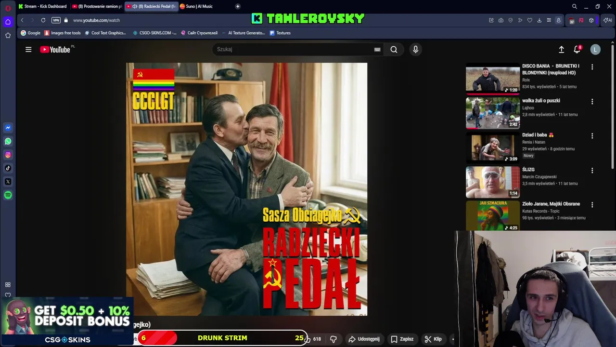Image resolution: width=616 pixels, height=347 pixels.
Task: Open sidebar bookmarks star icon
Action: coord(8,35)
